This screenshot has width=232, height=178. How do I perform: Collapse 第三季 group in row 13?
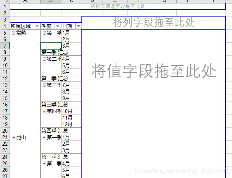coord(44,85)
